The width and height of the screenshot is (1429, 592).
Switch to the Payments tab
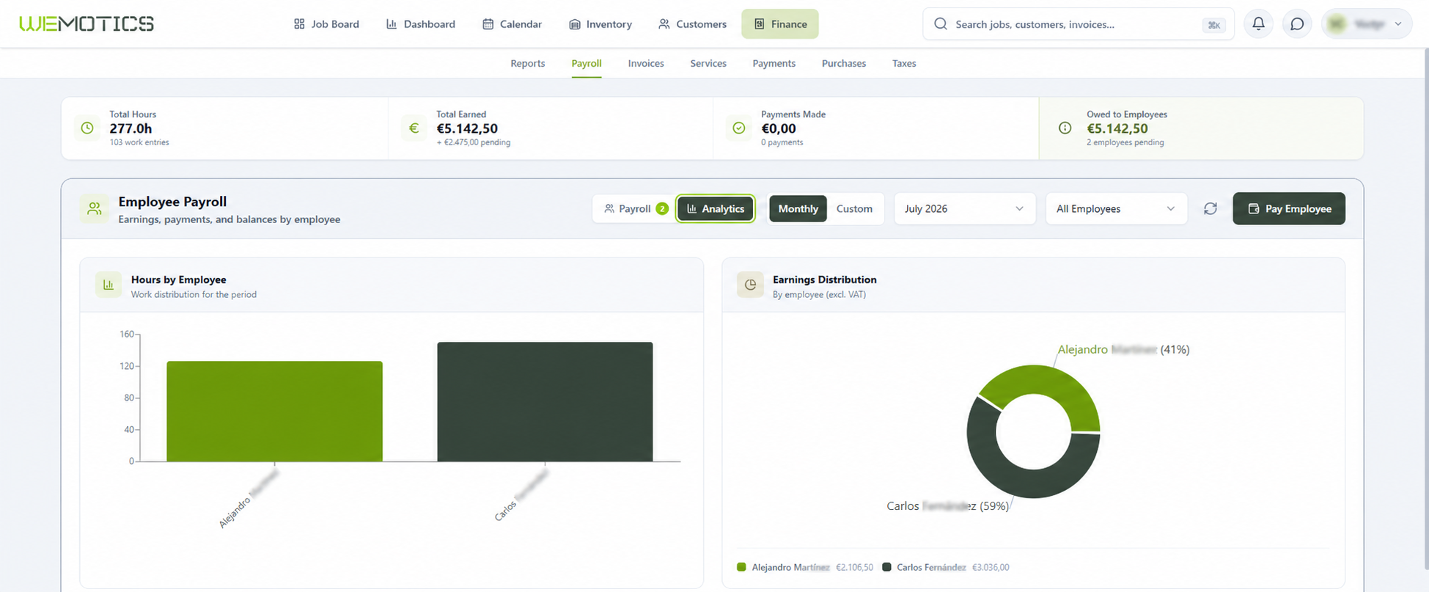[x=774, y=63]
